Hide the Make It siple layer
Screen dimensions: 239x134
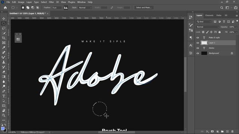pos(198,38)
